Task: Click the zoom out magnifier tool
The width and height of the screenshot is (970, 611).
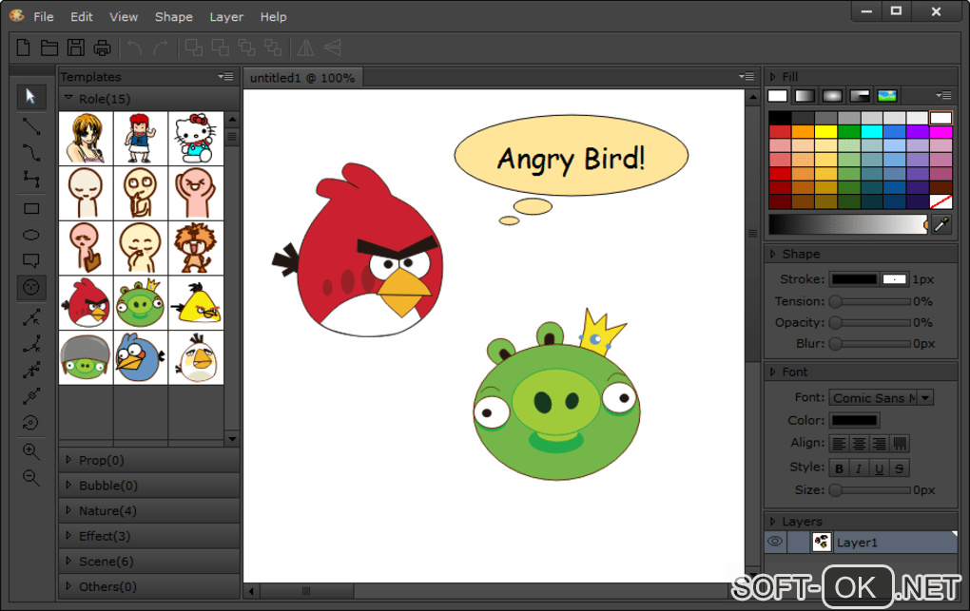Action: pyautogui.click(x=31, y=477)
